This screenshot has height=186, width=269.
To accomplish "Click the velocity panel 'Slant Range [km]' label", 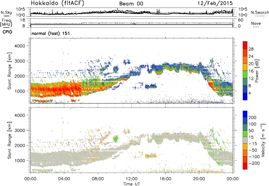I will (x=9, y=140).
